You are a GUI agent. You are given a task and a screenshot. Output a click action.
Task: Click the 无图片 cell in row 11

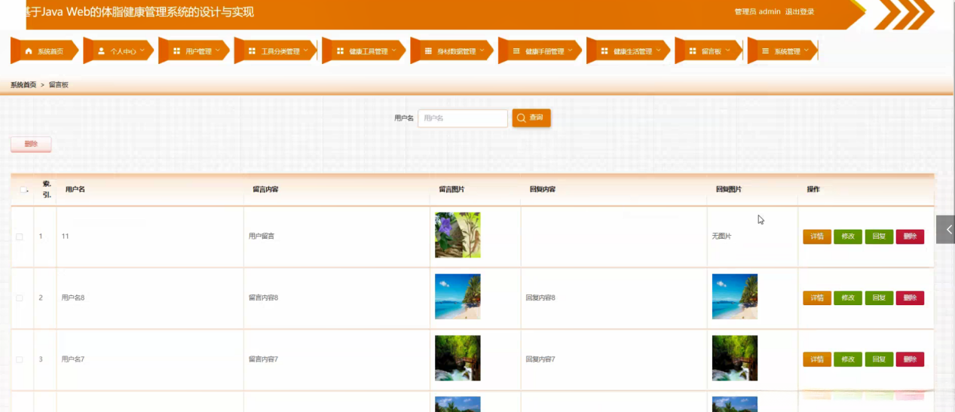coord(721,237)
